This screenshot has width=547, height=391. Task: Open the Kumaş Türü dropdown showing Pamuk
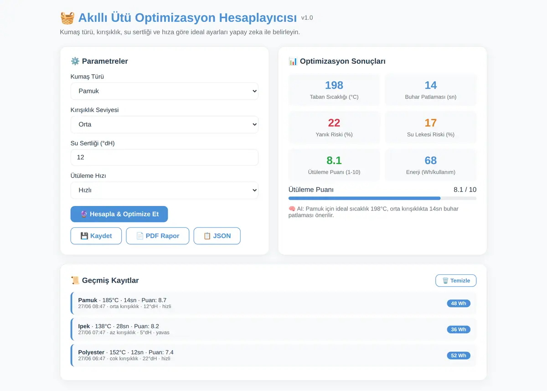pos(164,91)
